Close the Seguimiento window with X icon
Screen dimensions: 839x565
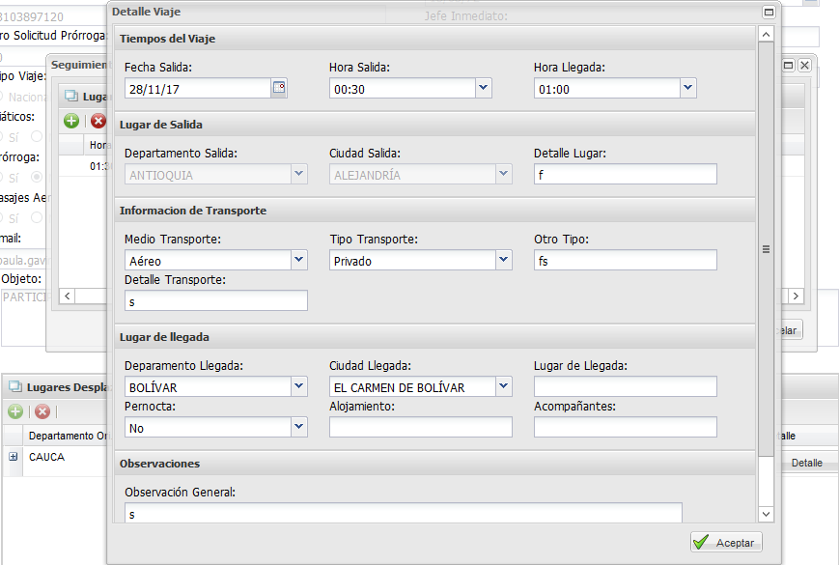point(803,65)
